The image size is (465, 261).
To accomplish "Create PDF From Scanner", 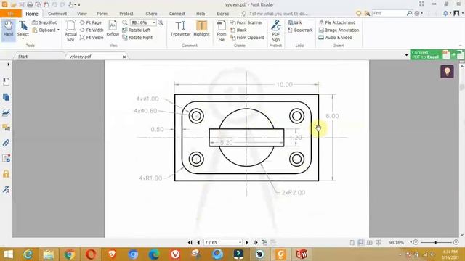I will click(x=246, y=22).
